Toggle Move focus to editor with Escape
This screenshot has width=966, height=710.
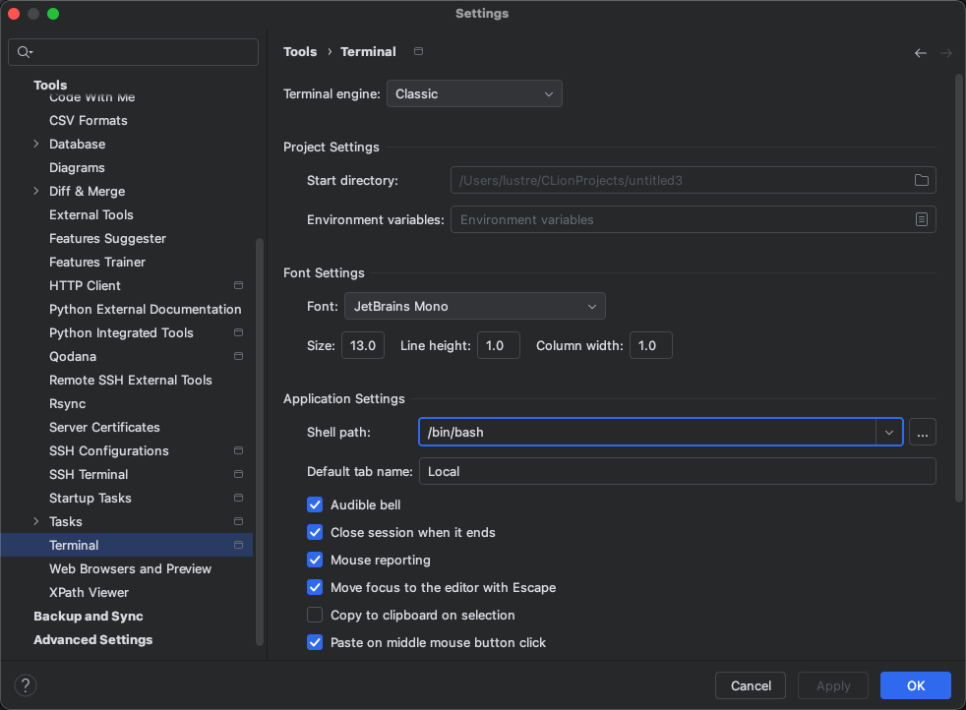pyautogui.click(x=315, y=587)
